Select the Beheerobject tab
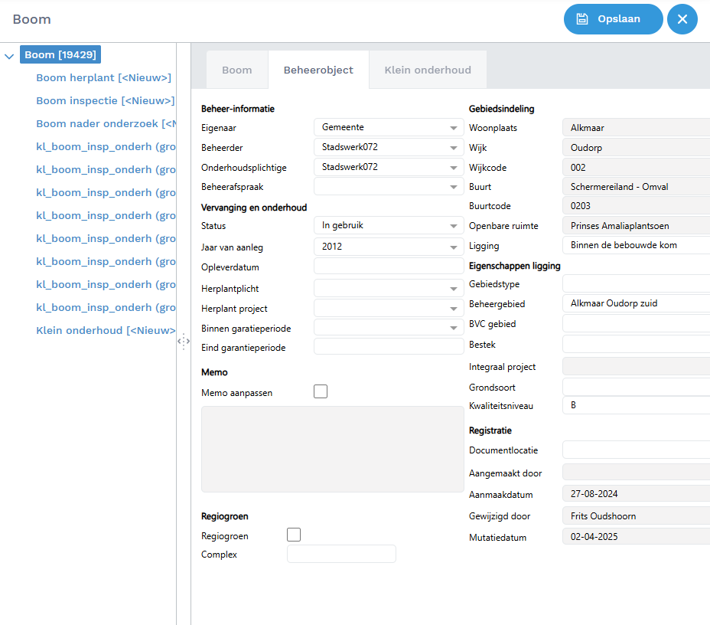The height and width of the screenshot is (625, 710). (318, 70)
